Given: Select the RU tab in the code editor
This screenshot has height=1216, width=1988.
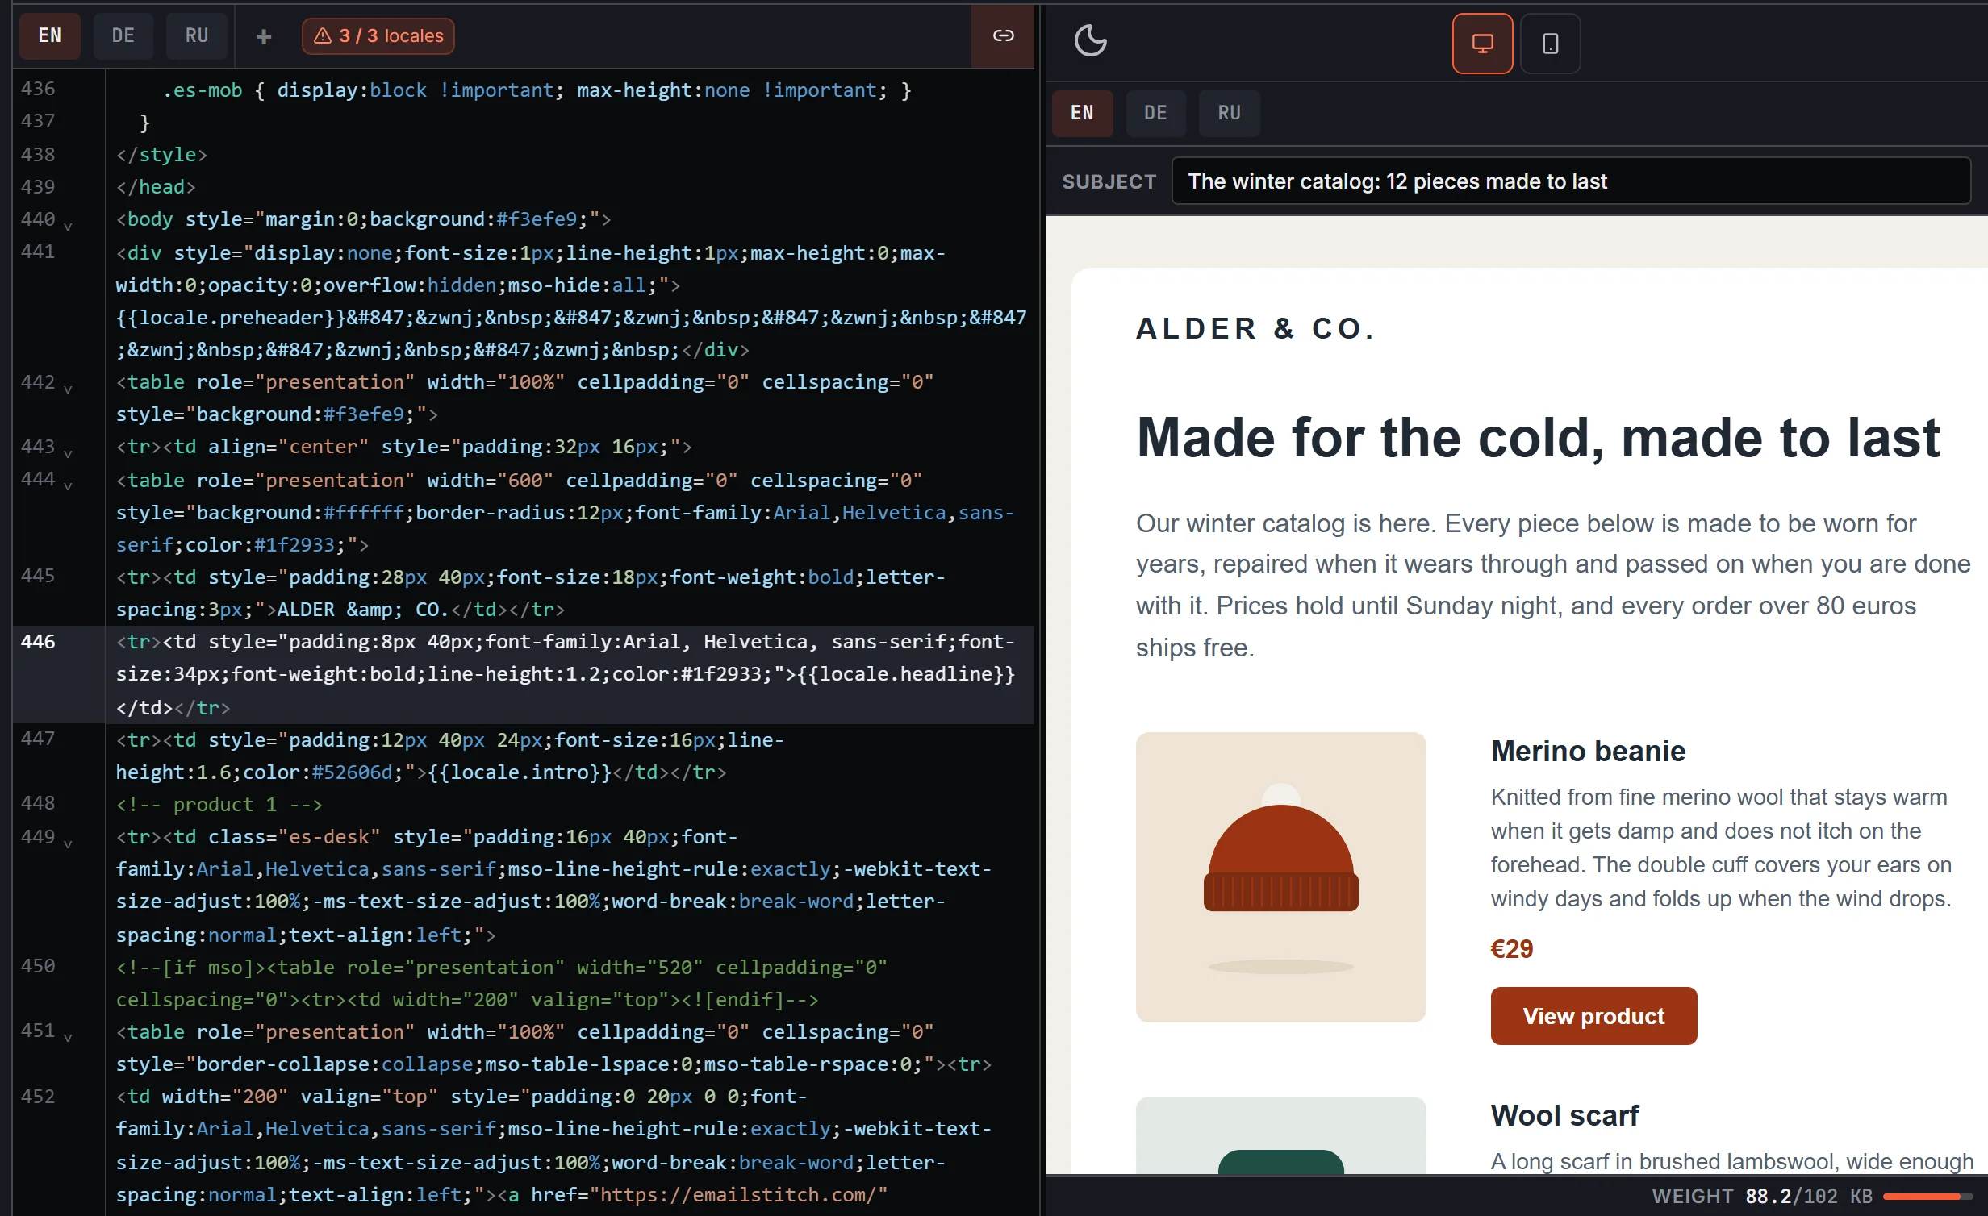Looking at the screenshot, I should (x=197, y=36).
